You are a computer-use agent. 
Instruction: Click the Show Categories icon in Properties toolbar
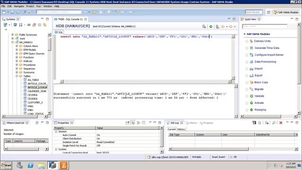tap(133, 123)
